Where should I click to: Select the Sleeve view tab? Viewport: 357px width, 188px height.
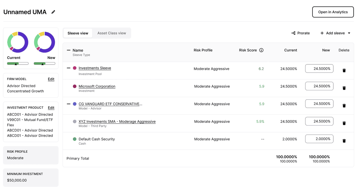[x=78, y=33]
